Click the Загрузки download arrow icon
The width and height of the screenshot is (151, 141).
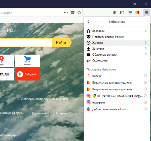pos(88,49)
